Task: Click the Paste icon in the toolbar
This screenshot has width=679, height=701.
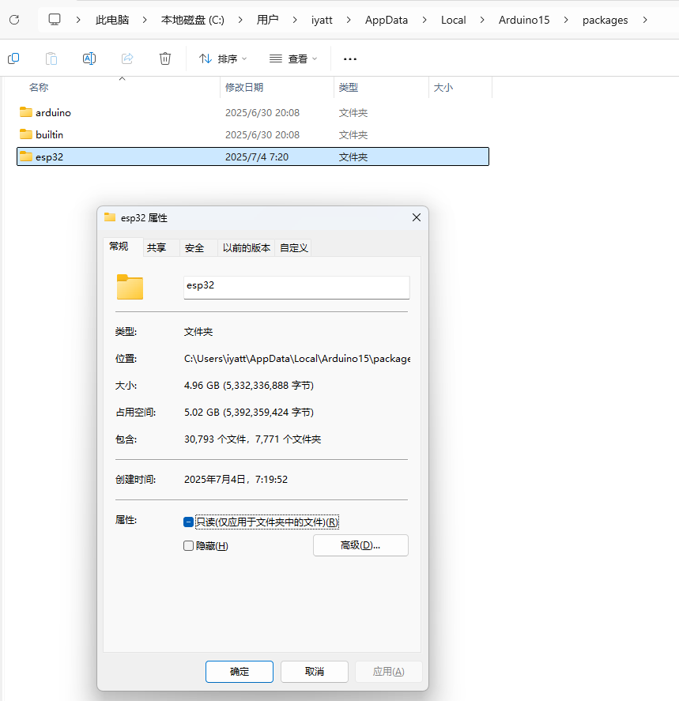Action: tap(51, 58)
